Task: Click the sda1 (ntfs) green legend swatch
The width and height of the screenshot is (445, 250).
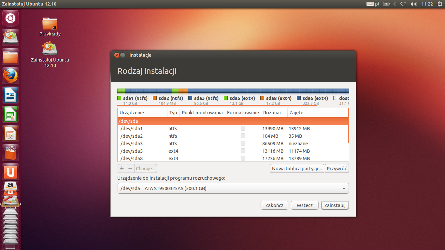Action: [x=119, y=98]
